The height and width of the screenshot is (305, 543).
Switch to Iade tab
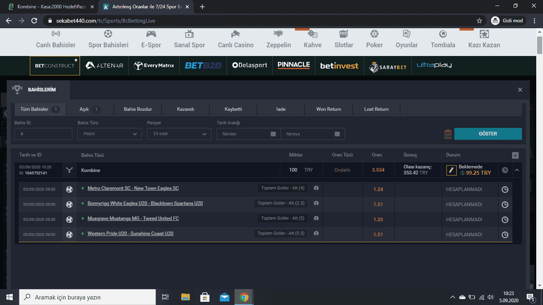[281, 109]
